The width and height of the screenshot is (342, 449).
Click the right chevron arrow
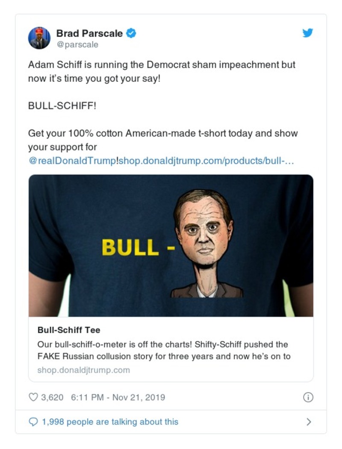click(x=309, y=422)
